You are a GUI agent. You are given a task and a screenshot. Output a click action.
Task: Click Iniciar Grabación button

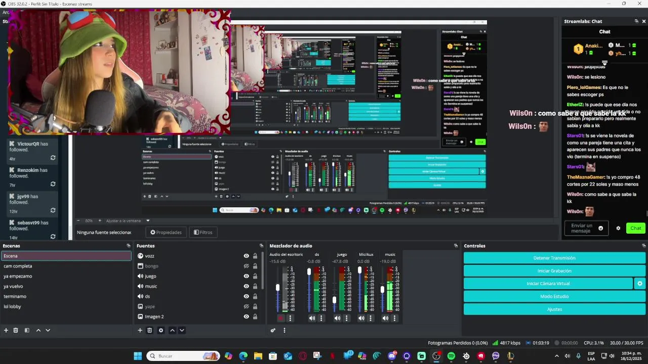pyautogui.click(x=554, y=271)
